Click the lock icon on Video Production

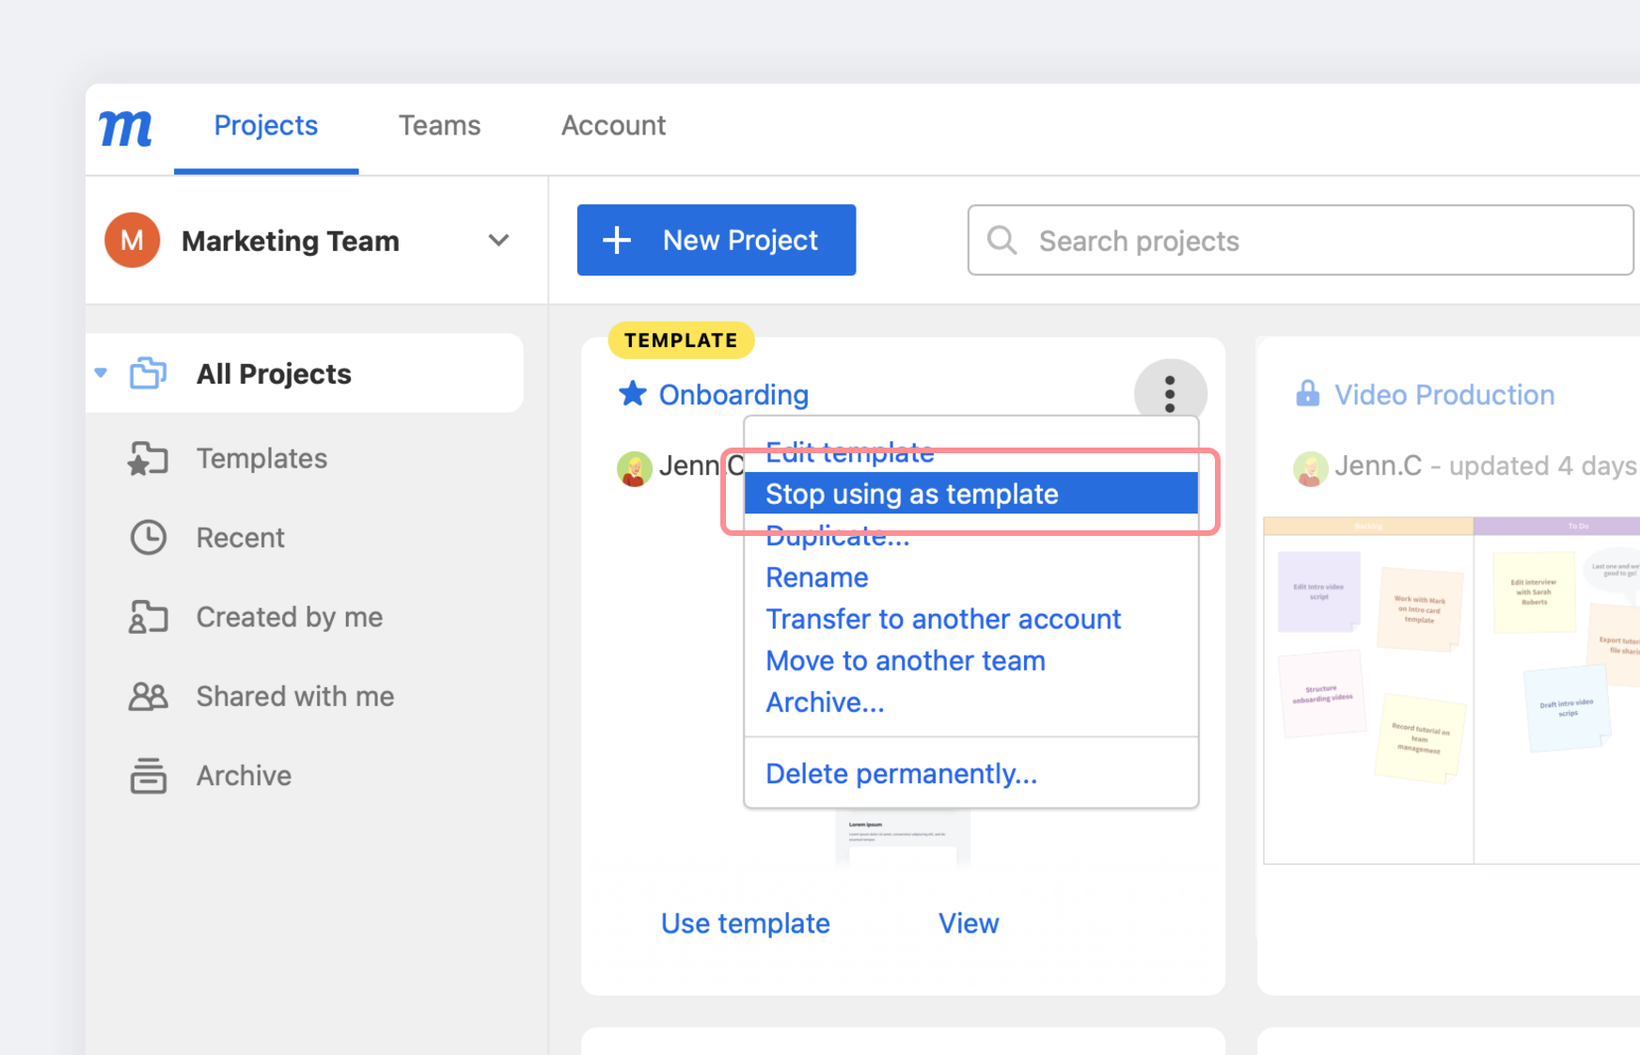(1307, 394)
